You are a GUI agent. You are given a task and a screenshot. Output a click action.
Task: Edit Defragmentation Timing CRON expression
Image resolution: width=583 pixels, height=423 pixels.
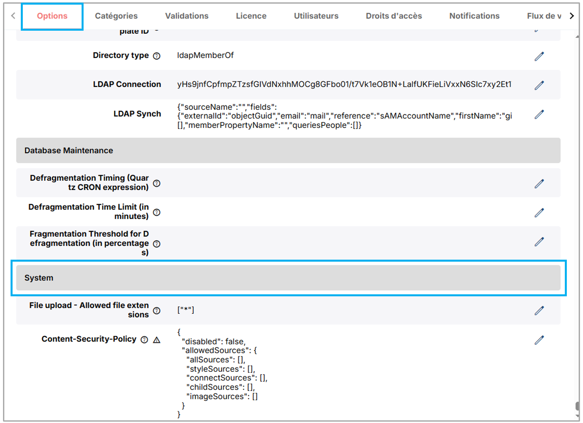pos(539,184)
